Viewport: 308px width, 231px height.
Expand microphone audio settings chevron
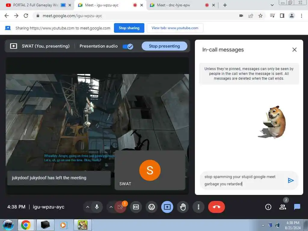coord(88,207)
